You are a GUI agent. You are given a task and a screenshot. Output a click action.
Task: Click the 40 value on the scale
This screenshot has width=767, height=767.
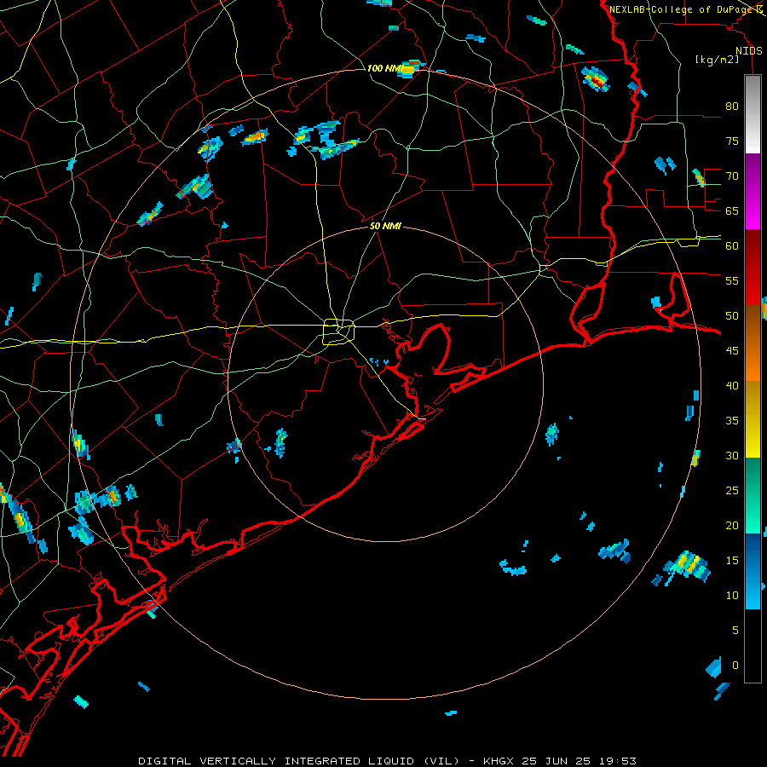click(732, 385)
